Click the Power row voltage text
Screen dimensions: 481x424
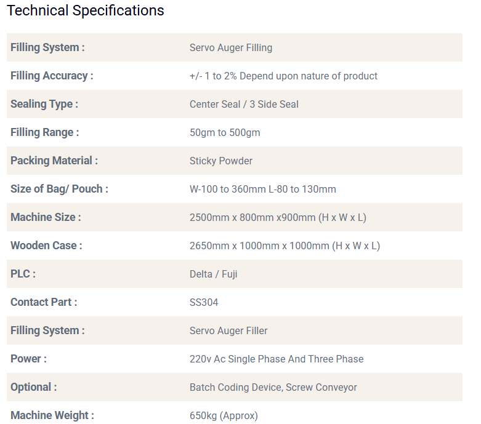(x=276, y=359)
